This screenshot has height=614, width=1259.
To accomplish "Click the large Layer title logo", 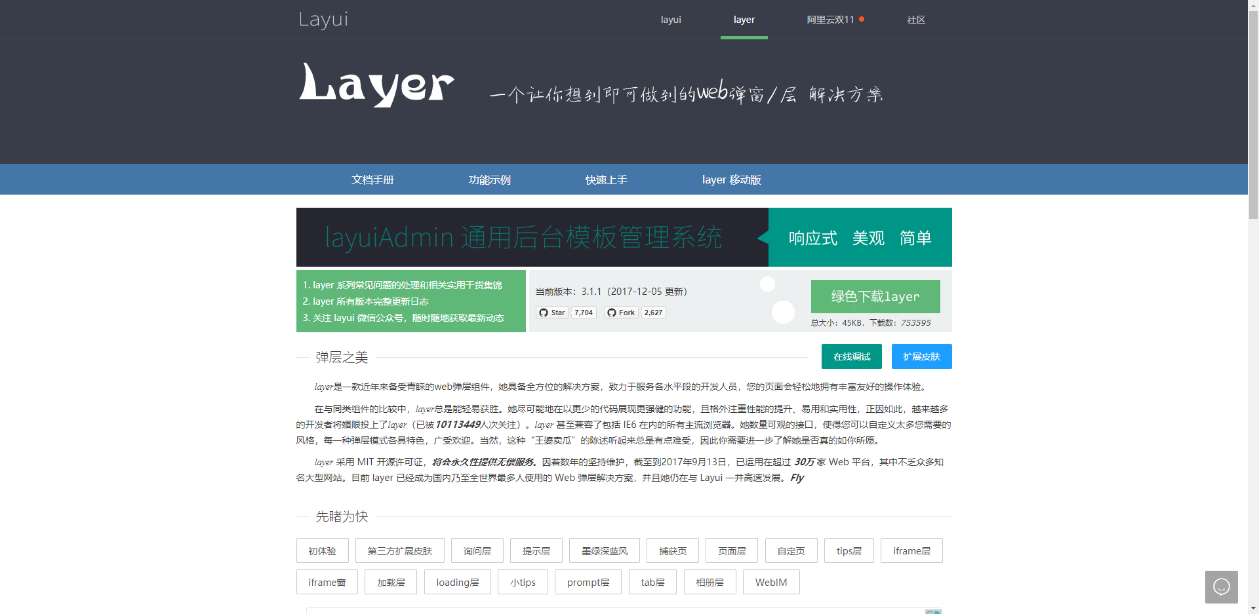I will click(x=376, y=84).
